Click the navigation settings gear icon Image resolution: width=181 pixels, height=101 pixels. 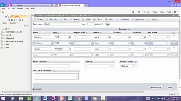(20, 20)
